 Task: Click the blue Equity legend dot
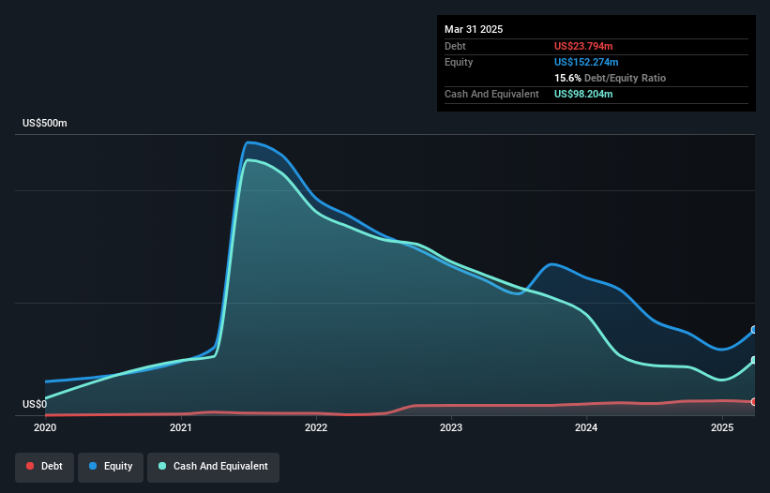pyautogui.click(x=93, y=466)
